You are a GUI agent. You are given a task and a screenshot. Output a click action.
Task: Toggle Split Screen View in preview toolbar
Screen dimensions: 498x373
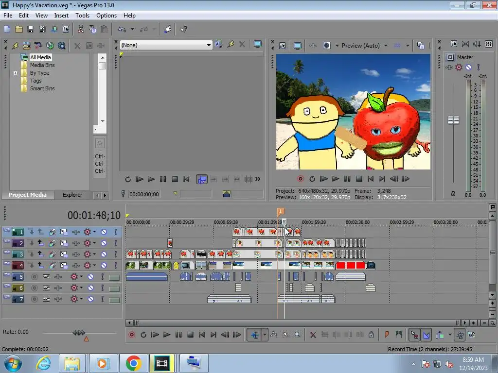[326, 46]
